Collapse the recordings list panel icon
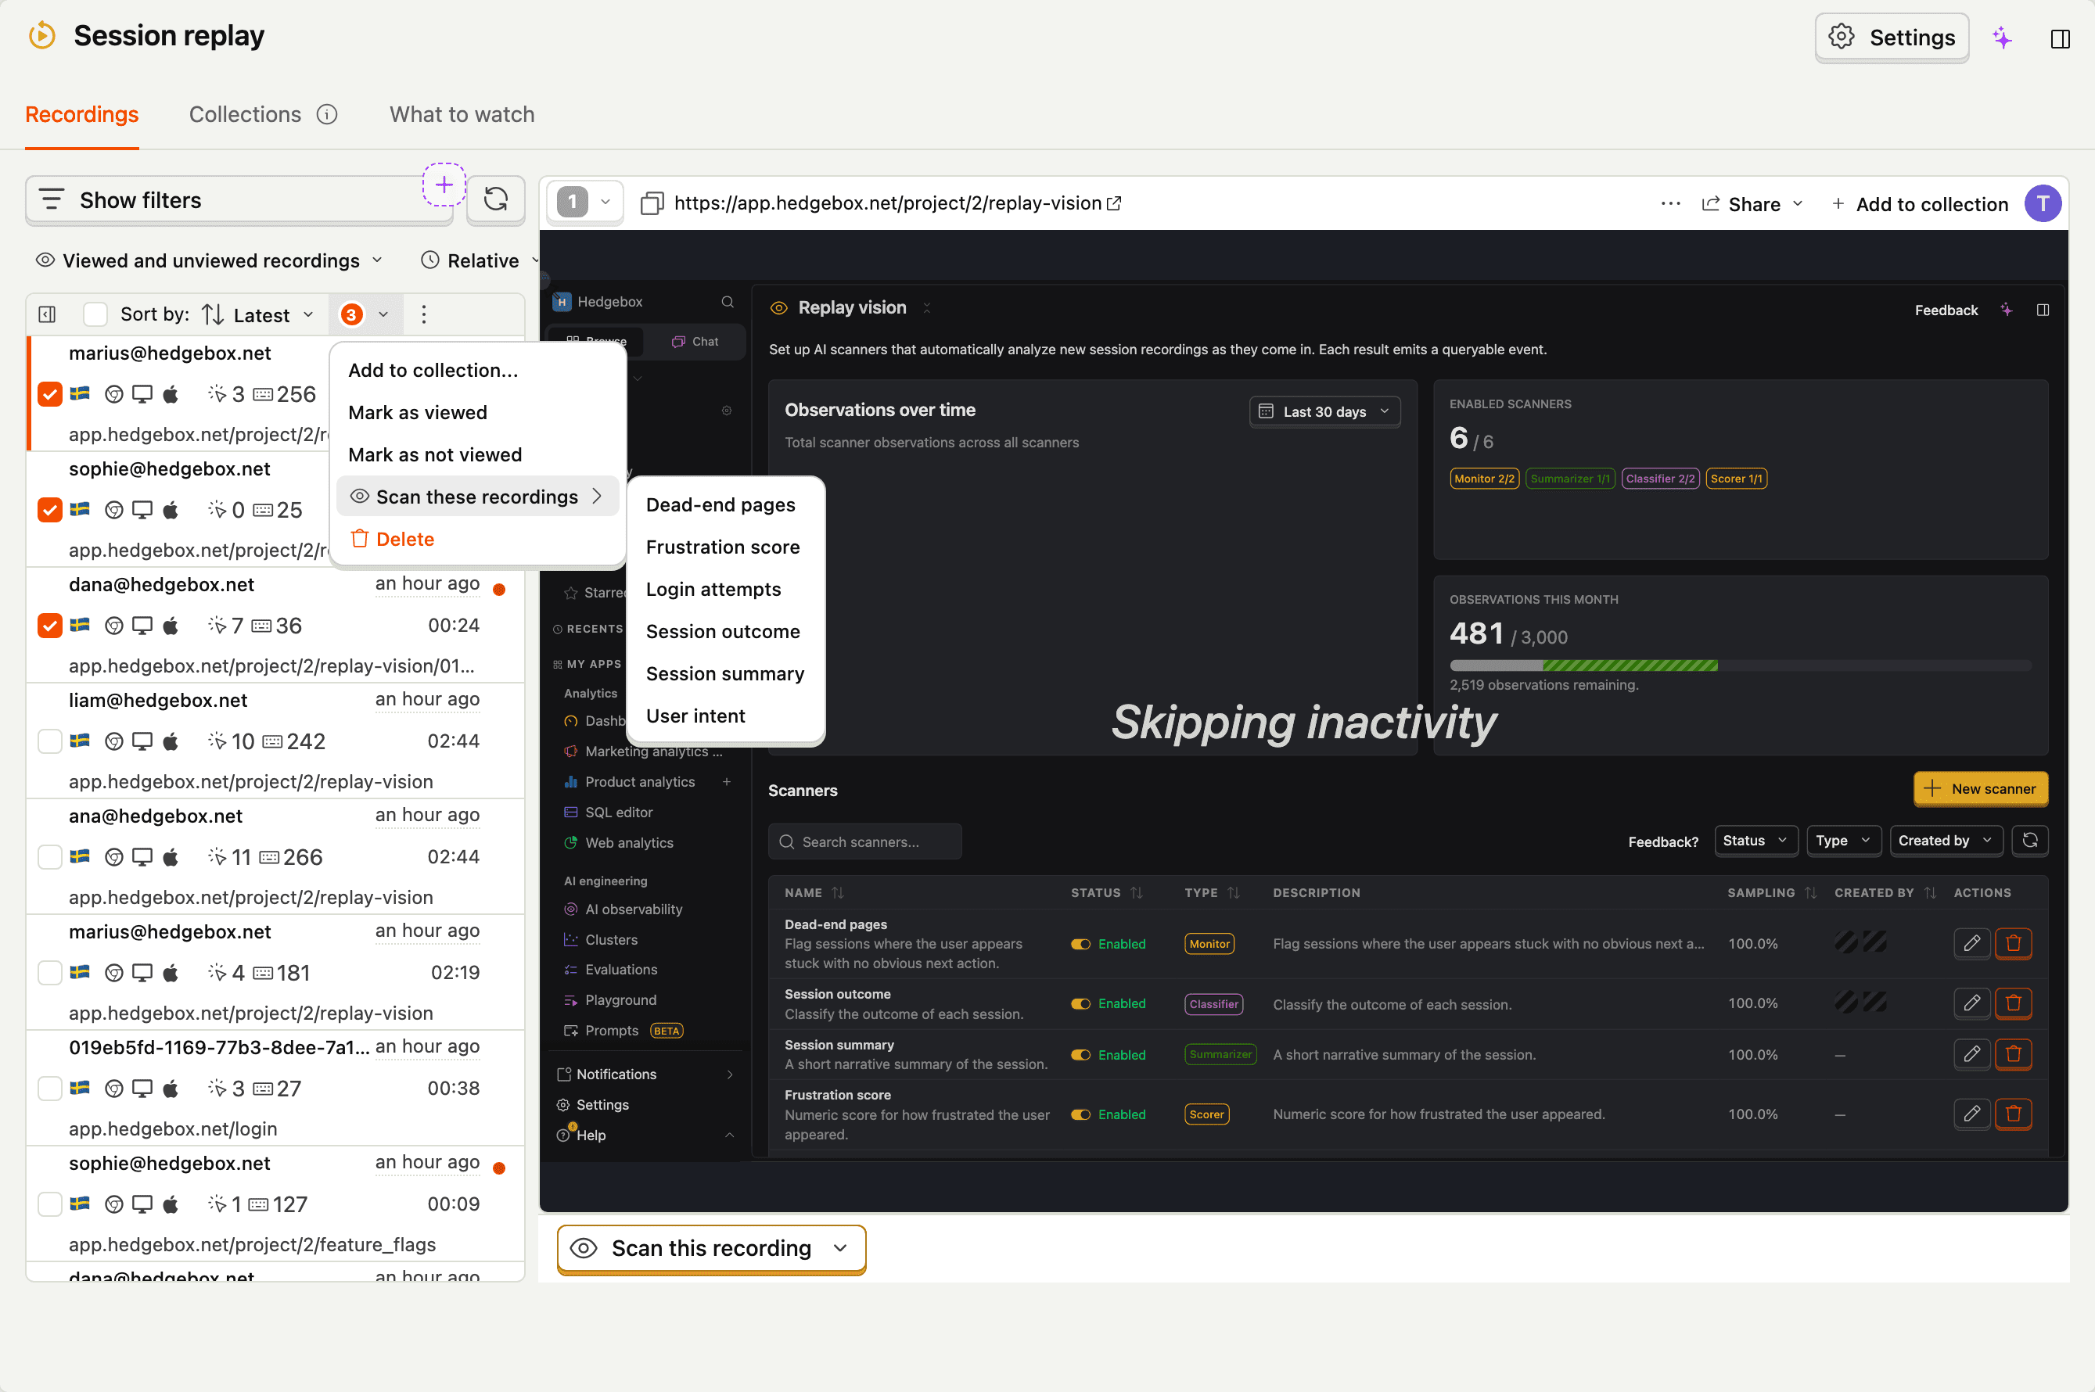 point(48,314)
